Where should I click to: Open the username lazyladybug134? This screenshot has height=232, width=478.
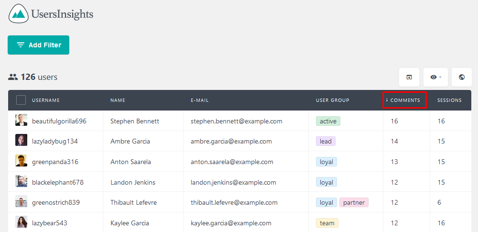pyautogui.click(x=55, y=141)
